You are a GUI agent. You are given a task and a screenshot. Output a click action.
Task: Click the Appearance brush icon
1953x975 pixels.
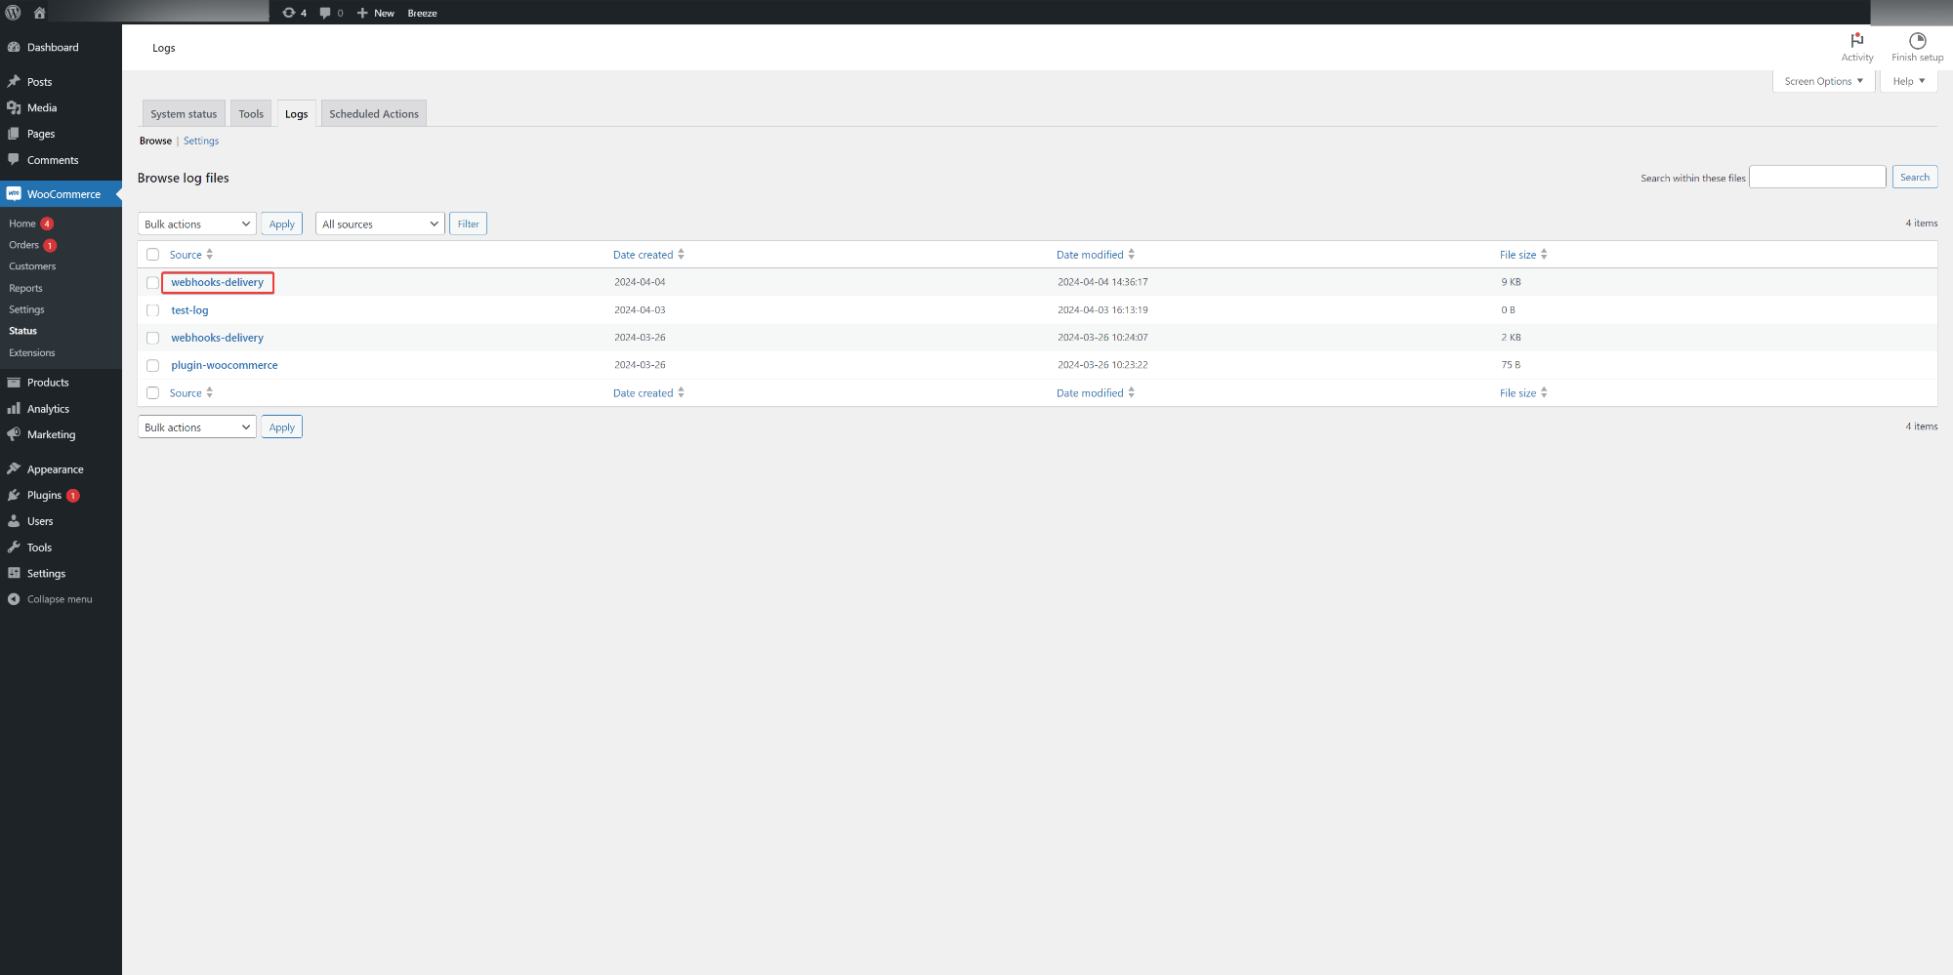click(x=14, y=469)
